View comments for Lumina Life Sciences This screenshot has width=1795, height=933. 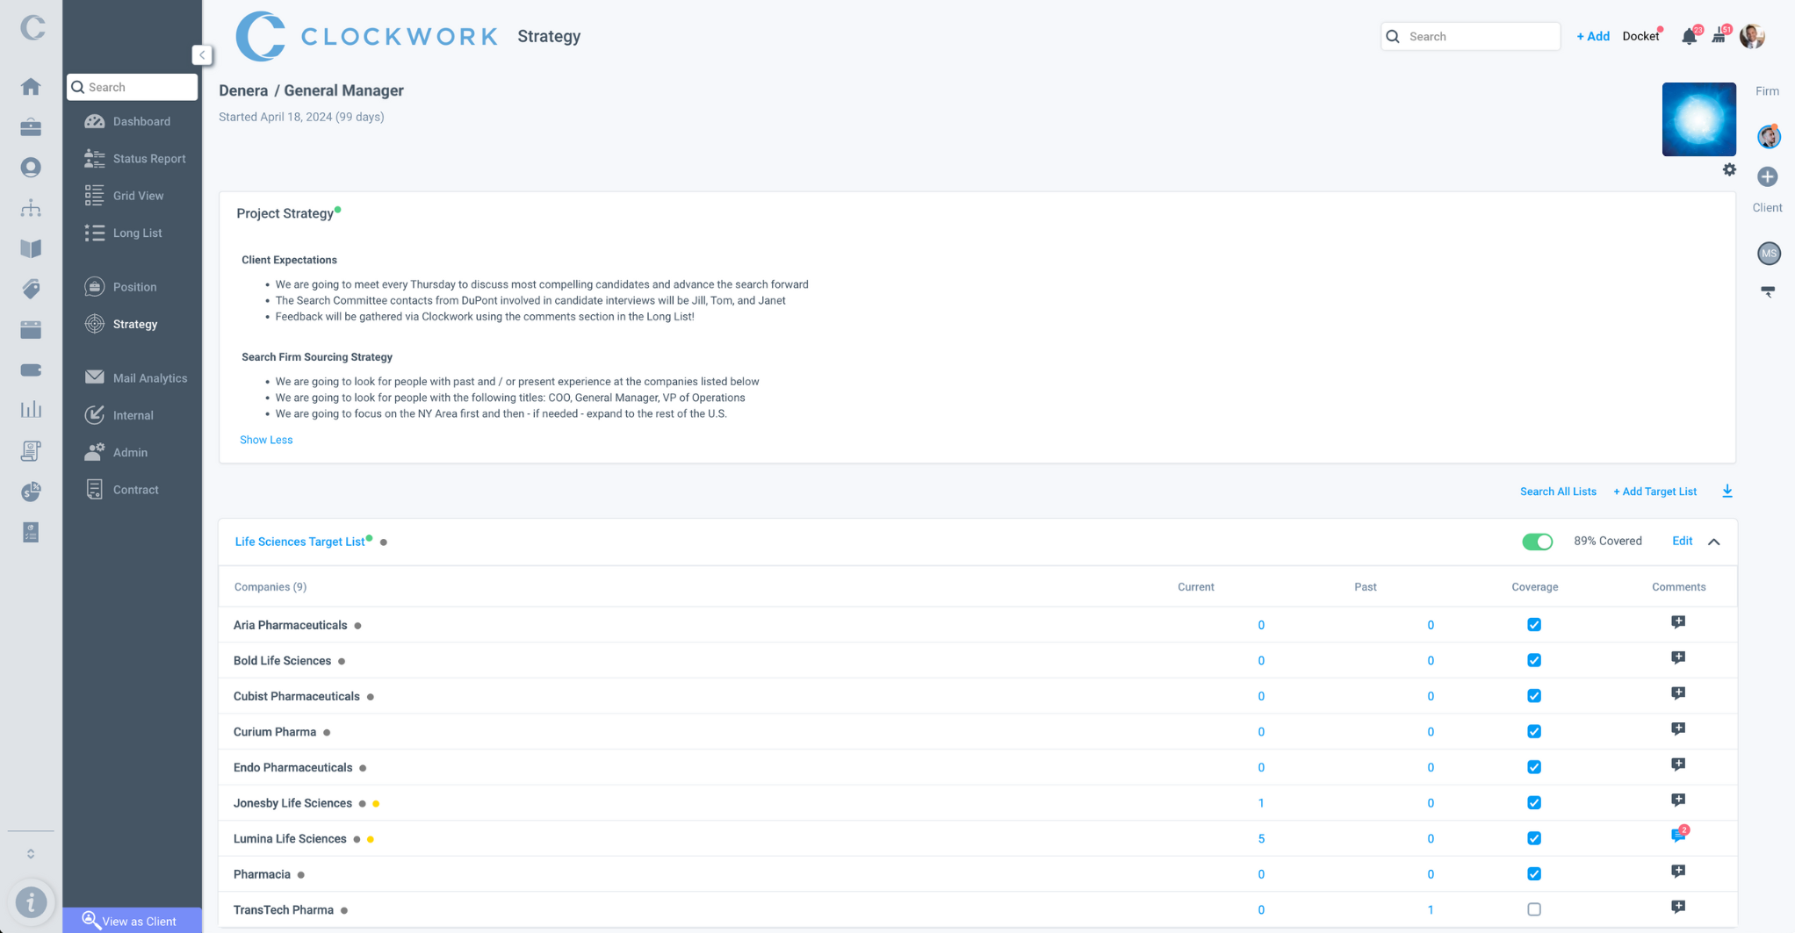pyautogui.click(x=1679, y=835)
